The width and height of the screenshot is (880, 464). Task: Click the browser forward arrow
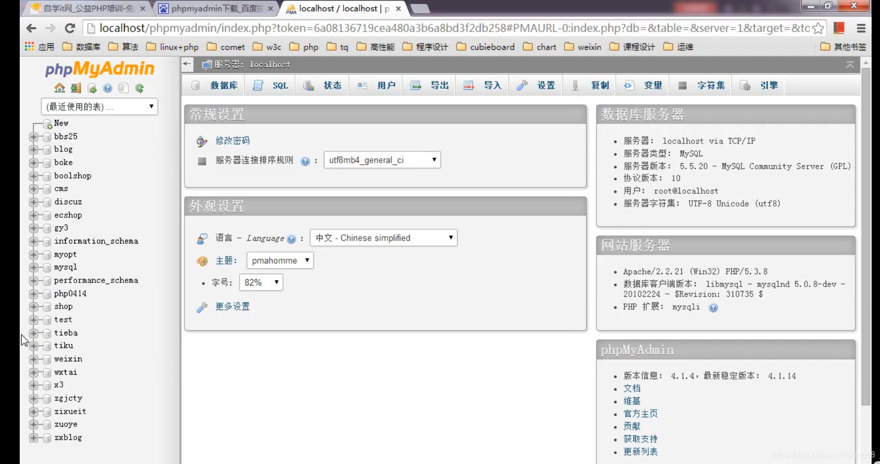[x=50, y=28]
